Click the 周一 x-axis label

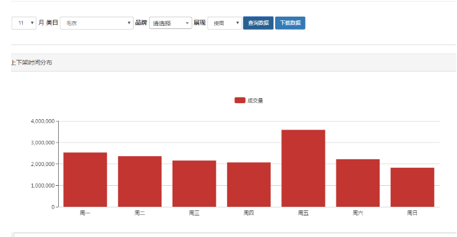[x=85, y=213]
